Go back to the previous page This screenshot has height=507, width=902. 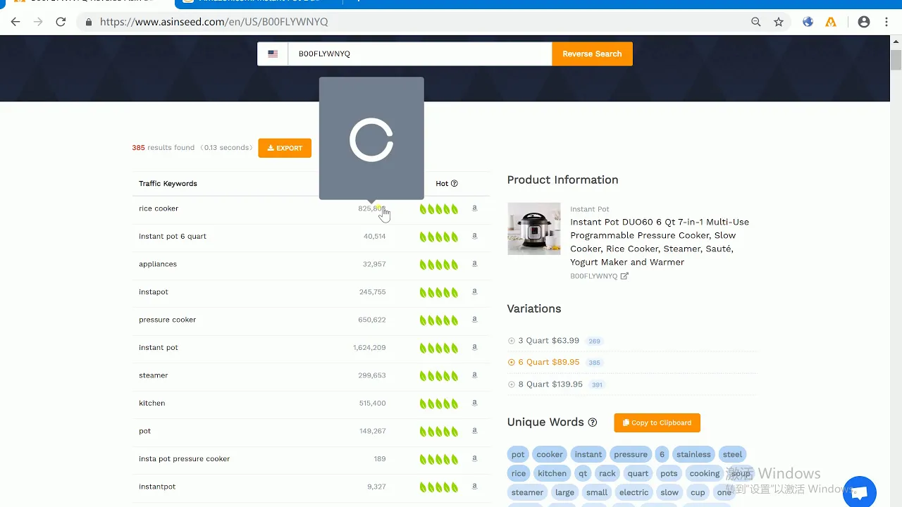16,22
